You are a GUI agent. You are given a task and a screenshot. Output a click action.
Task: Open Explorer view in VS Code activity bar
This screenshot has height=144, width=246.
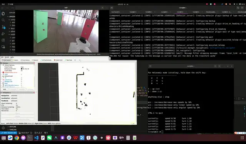pyautogui.click(x=3, y=13)
